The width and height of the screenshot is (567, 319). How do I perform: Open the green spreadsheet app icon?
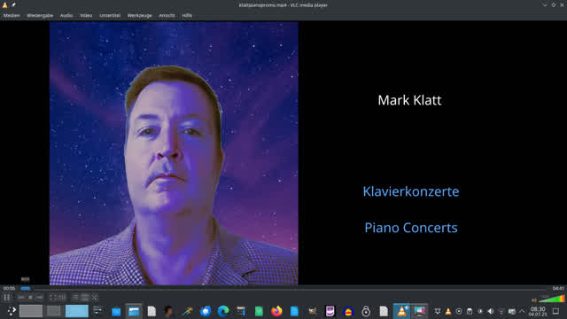point(259,311)
